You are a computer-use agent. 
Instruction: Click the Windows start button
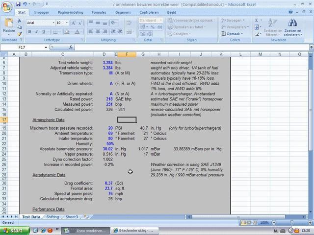[14, 231]
